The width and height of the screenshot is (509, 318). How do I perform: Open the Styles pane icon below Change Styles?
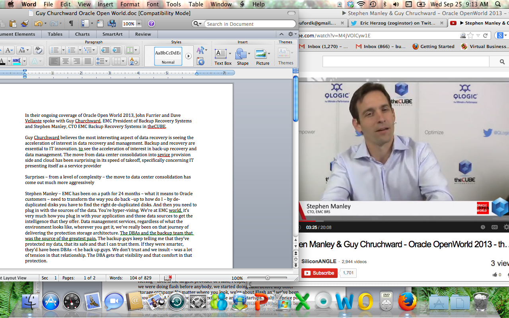point(201,61)
